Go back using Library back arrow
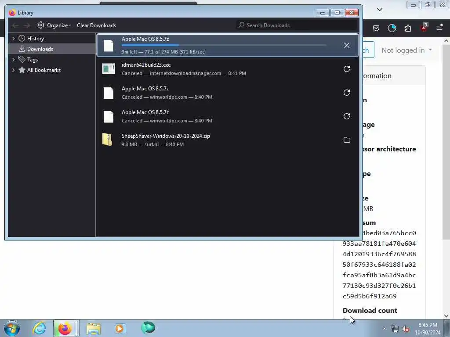 click(x=15, y=25)
